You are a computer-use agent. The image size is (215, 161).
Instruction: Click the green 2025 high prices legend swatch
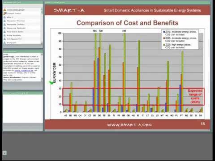pos(164,45)
